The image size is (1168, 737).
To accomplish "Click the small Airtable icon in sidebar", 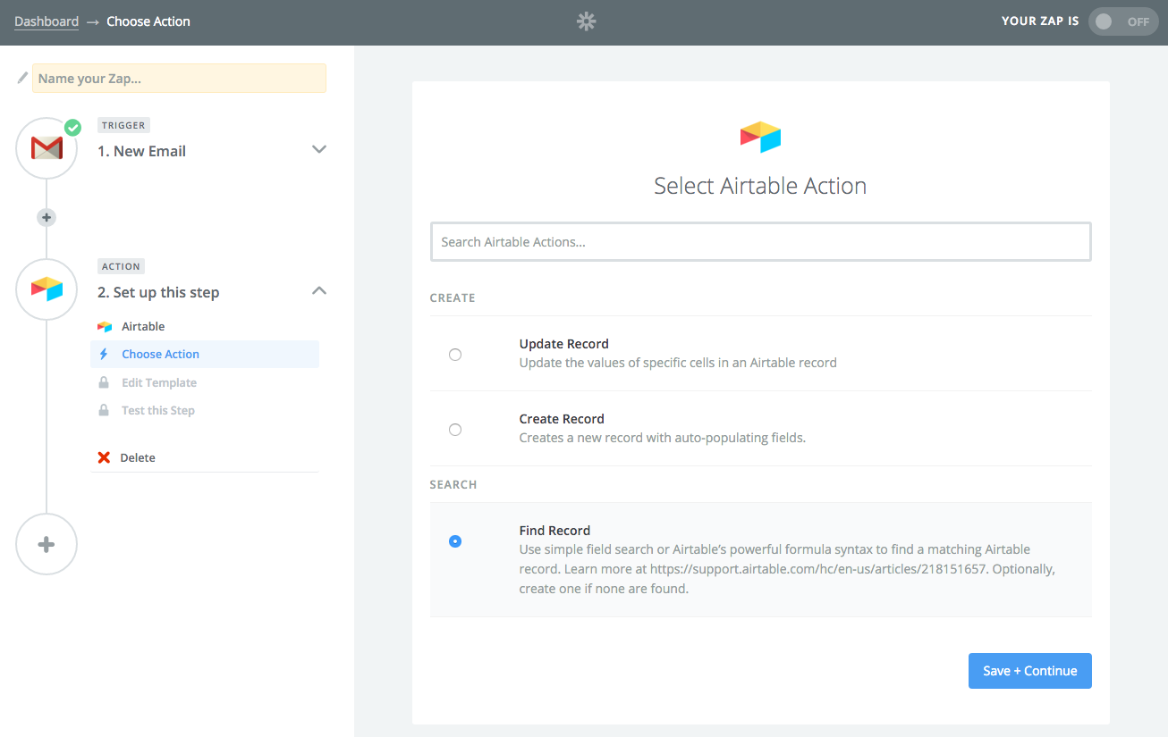I will click(105, 327).
